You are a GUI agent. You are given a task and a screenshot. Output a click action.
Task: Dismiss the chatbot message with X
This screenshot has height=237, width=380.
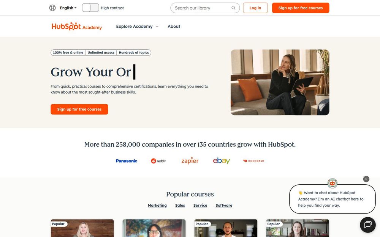tap(366, 179)
